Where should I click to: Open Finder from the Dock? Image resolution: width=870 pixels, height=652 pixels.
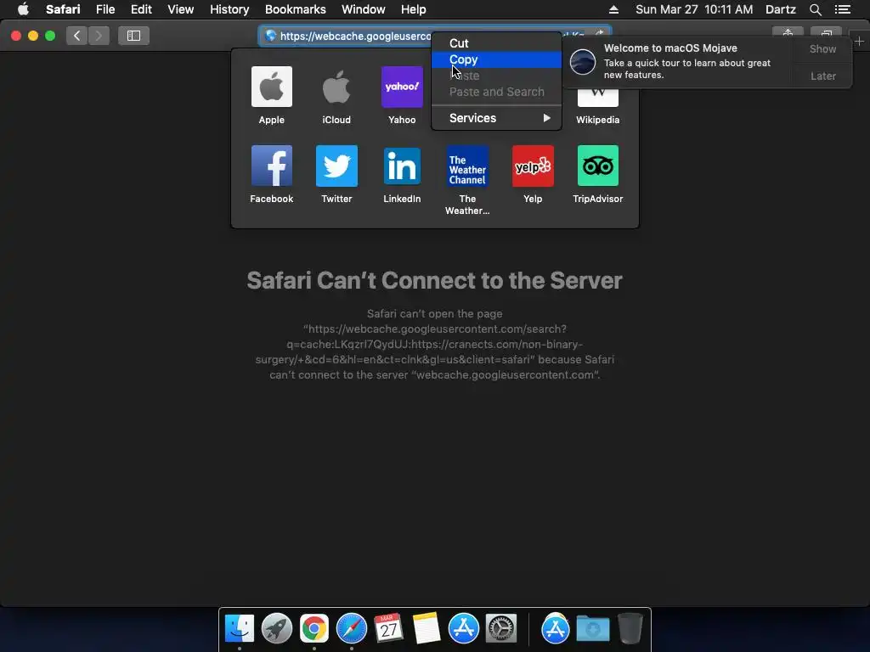pyautogui.click(x=240, y=628)
